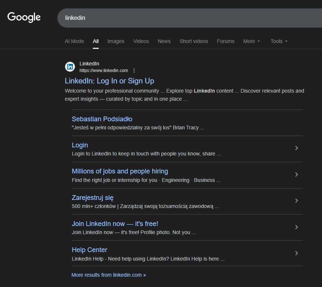This screenshot has height=287, width=322.
Task: Switch to the AI Mode tab
Action: (74, 41)
